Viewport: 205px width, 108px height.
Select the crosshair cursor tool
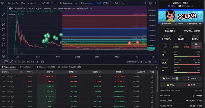[x=4, y=10]
